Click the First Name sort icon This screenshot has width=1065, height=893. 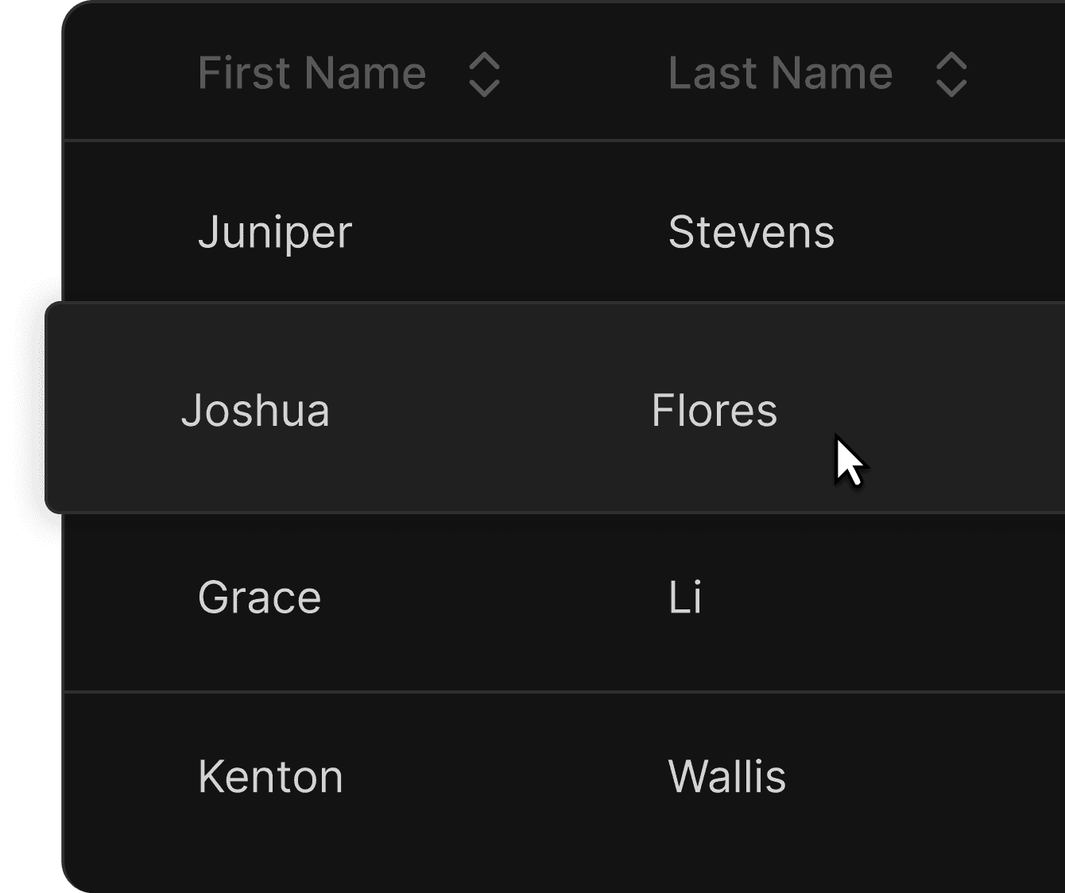[x=484, y=75]
